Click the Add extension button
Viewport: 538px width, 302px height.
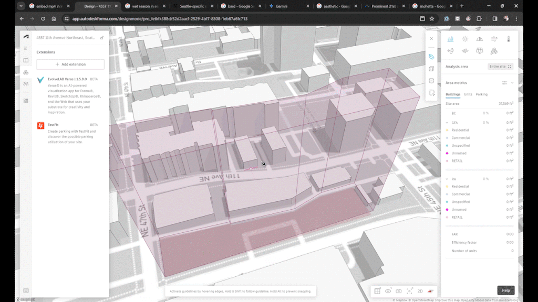pyautogui.click(x=70, y=64)
